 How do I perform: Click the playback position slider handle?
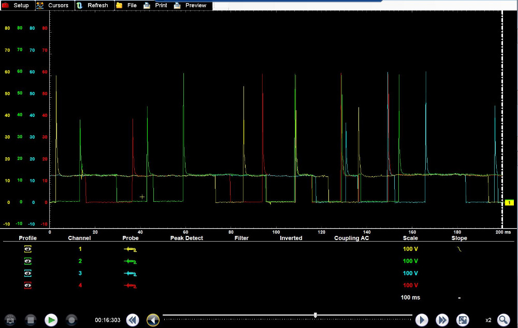click(x=315, y=315)
